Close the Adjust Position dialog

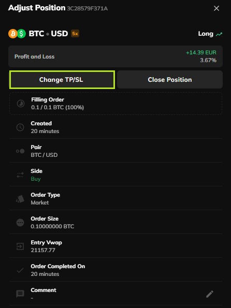216,8
